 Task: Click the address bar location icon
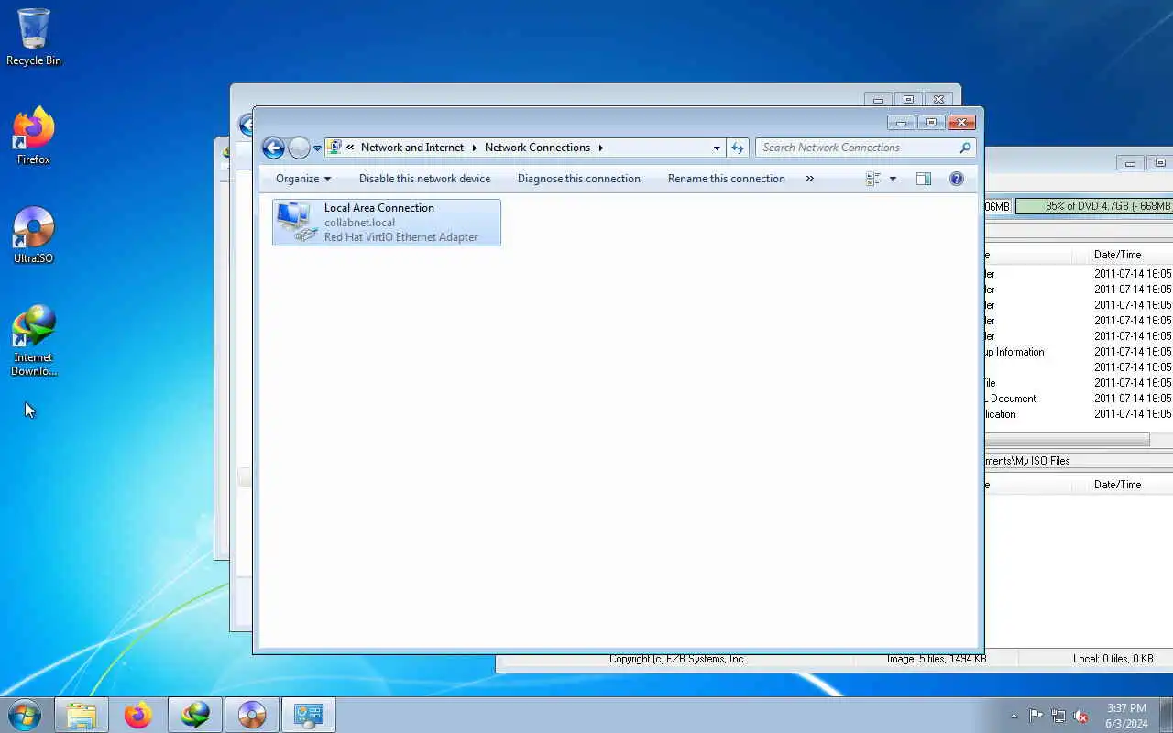click(x=335, y=148)
